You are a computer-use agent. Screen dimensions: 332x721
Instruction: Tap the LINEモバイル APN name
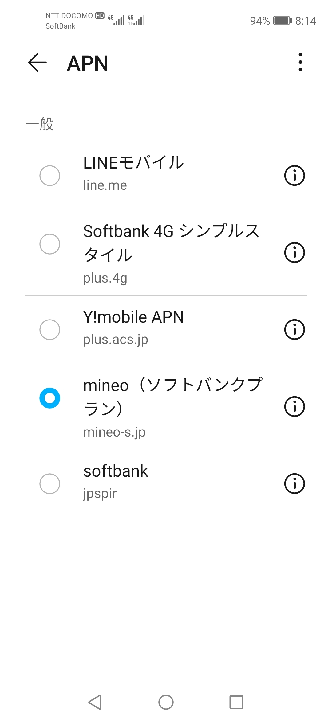tap(133, 163)
